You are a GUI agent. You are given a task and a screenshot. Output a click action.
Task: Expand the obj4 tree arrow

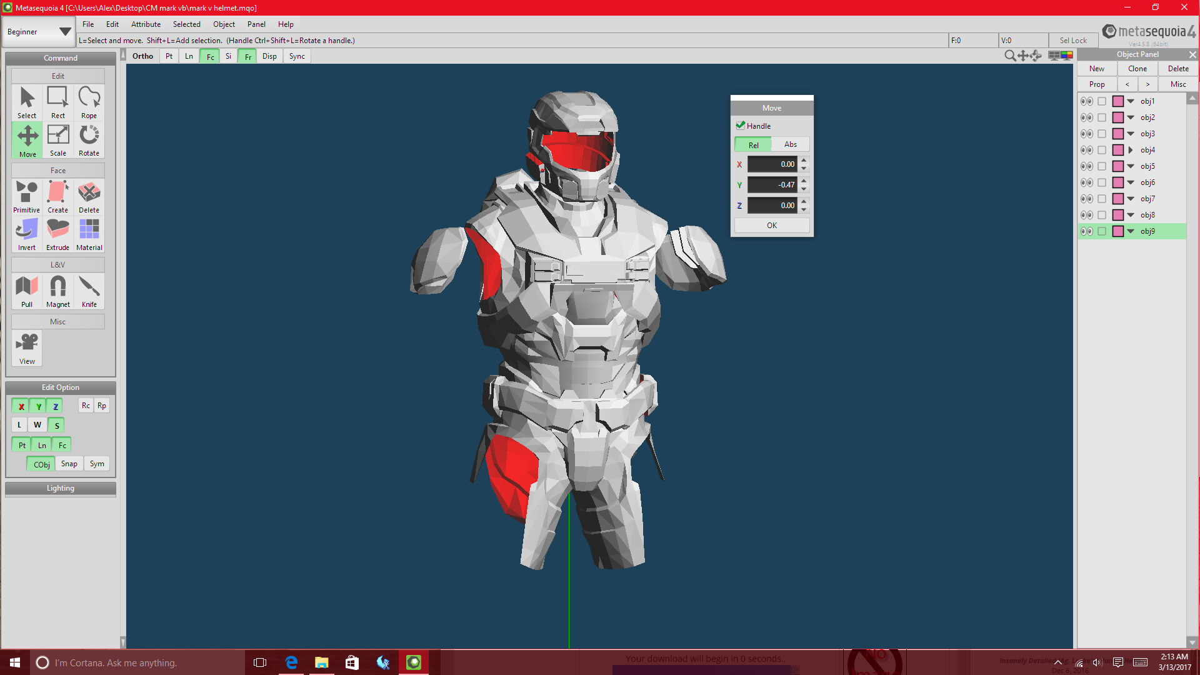pos(1131,150)
